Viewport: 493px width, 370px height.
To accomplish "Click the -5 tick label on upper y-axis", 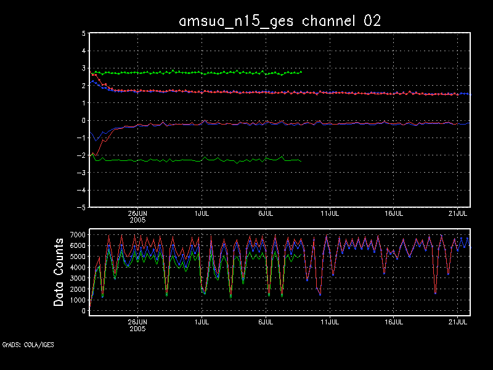I will (x=81, y=207).
